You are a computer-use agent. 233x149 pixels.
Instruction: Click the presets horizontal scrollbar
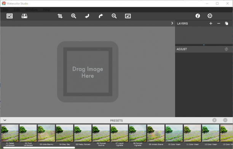(x=39, y=147)
